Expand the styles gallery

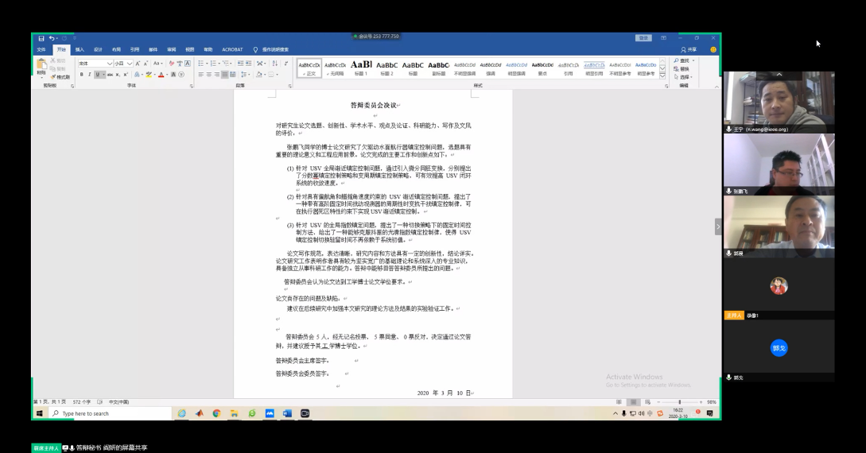pos(662,75)
